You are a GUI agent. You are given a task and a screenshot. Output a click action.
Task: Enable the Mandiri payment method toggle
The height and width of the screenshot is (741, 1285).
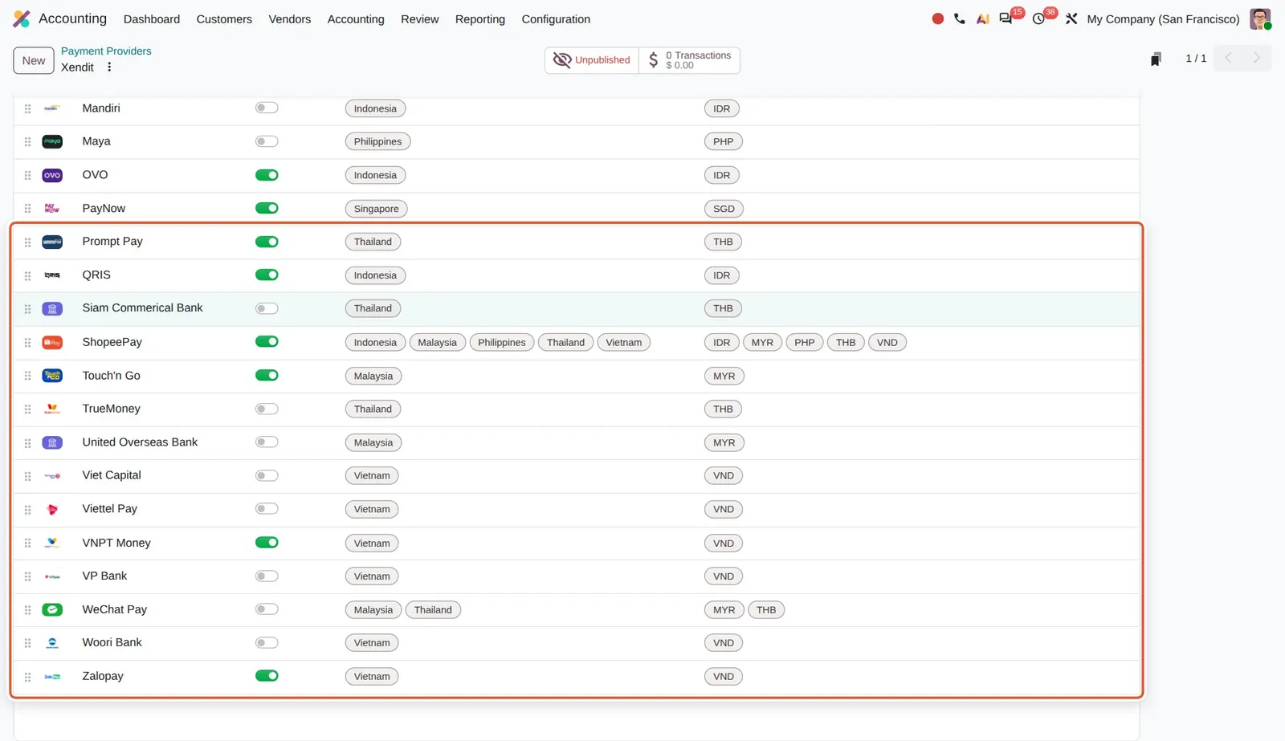(267, 108)
